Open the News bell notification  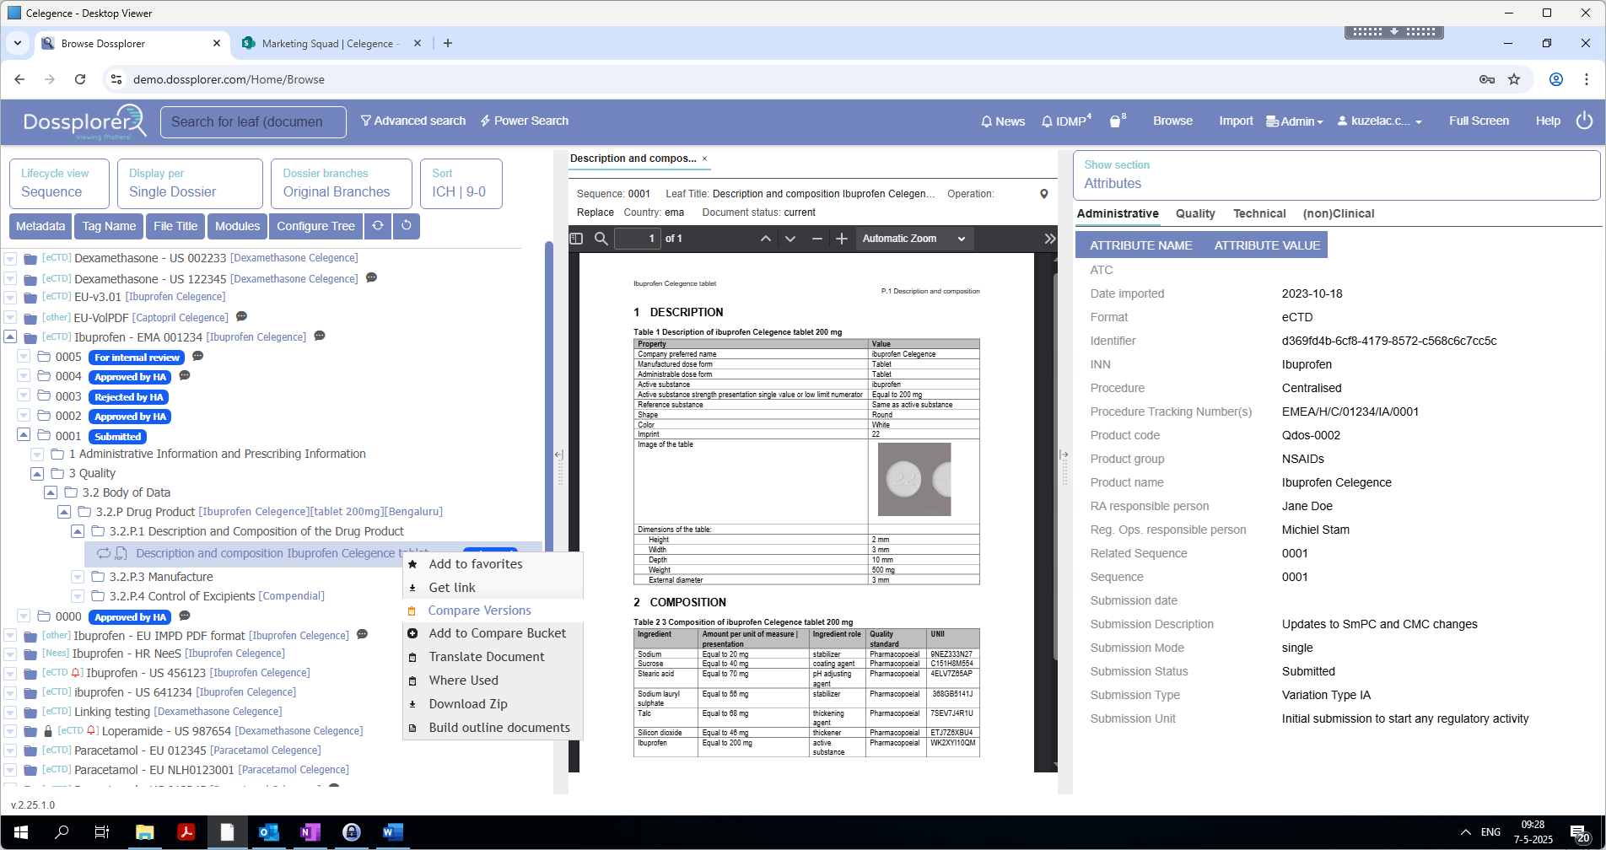(1003, 121)
